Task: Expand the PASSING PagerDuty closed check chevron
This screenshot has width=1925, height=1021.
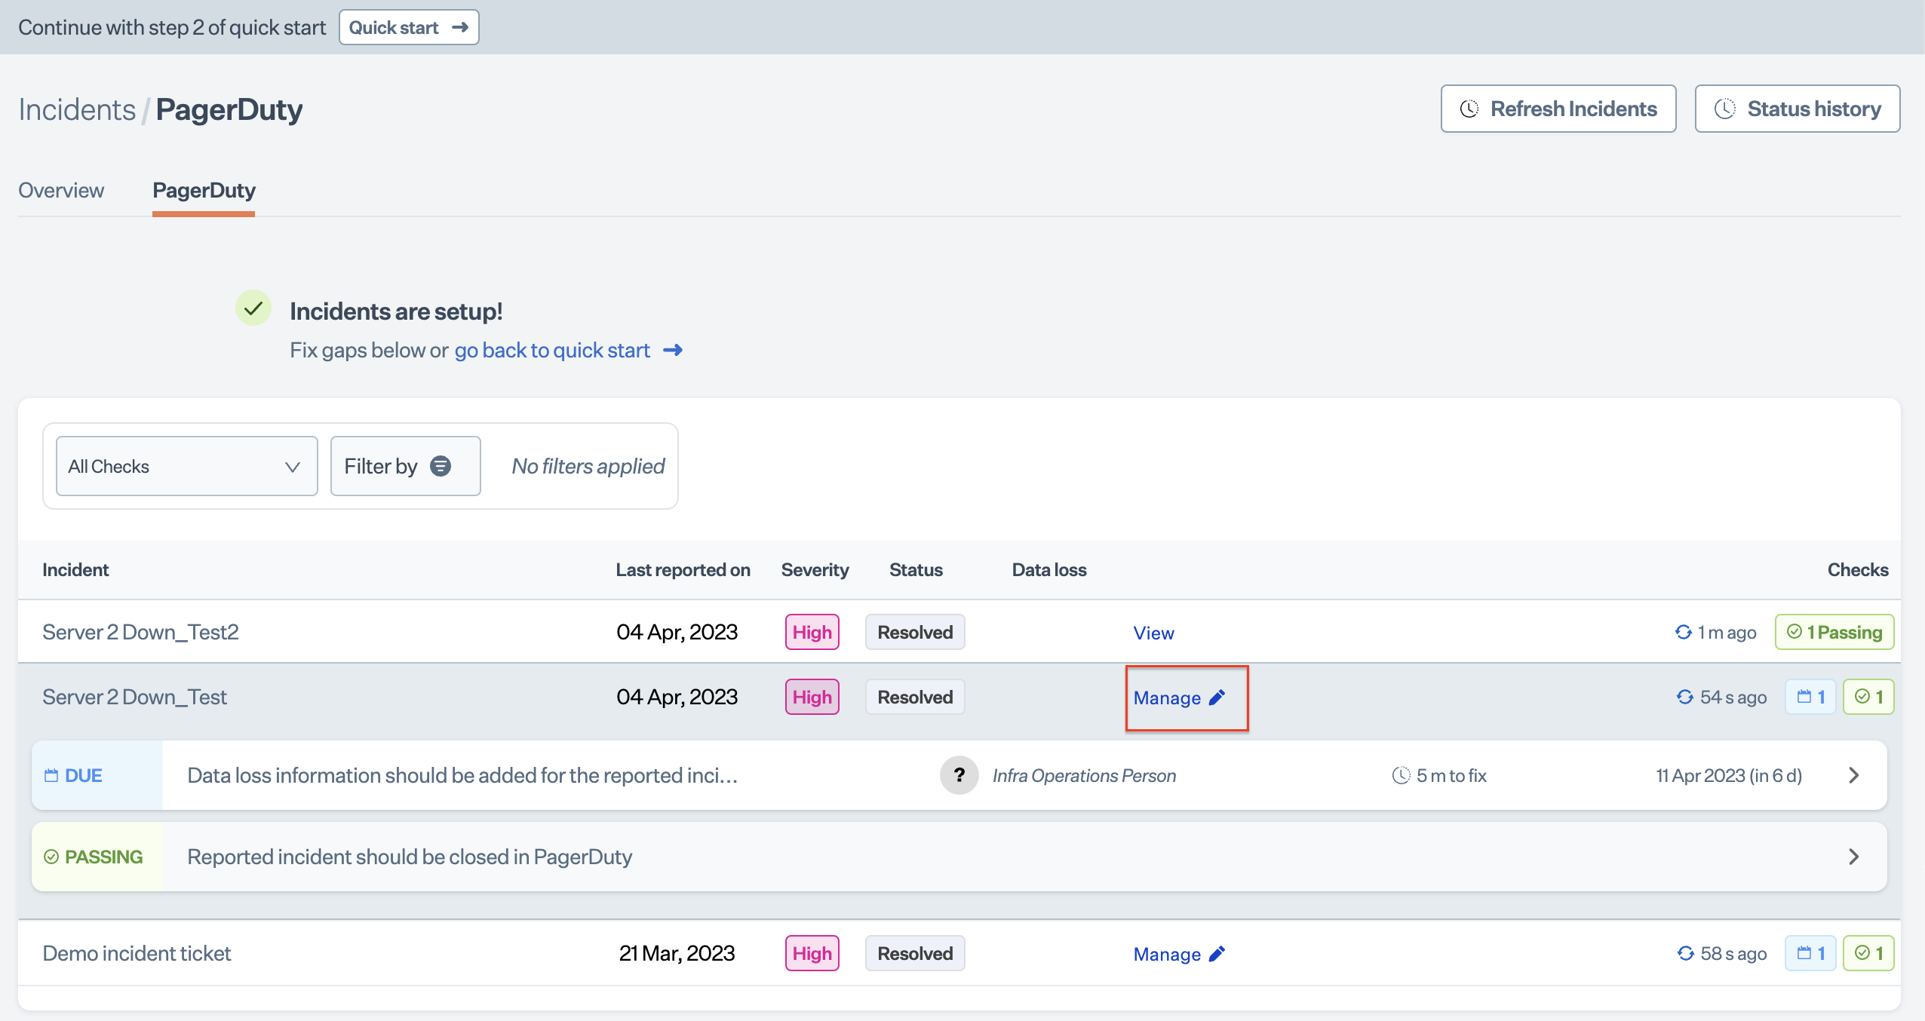Action: tap(1854, 857)
